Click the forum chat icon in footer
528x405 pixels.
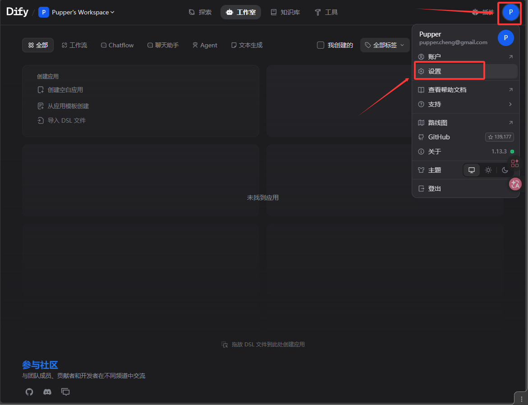click(x=66, y=392)
